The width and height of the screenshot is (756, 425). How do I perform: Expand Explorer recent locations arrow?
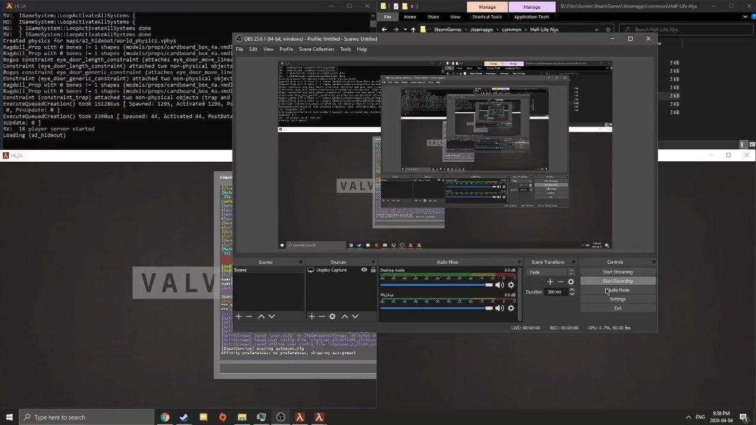[405, 29]
